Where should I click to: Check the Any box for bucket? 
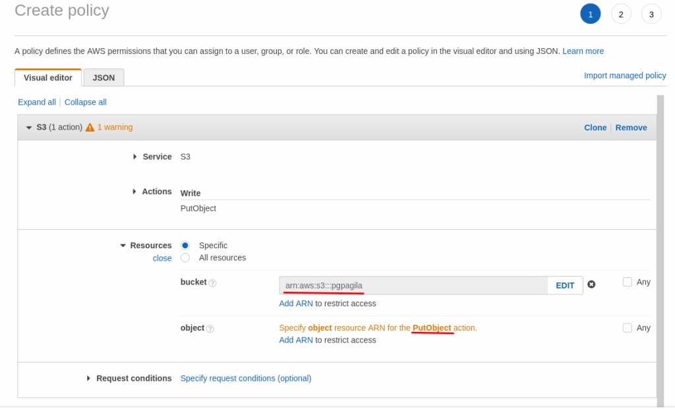pos(627,282)
